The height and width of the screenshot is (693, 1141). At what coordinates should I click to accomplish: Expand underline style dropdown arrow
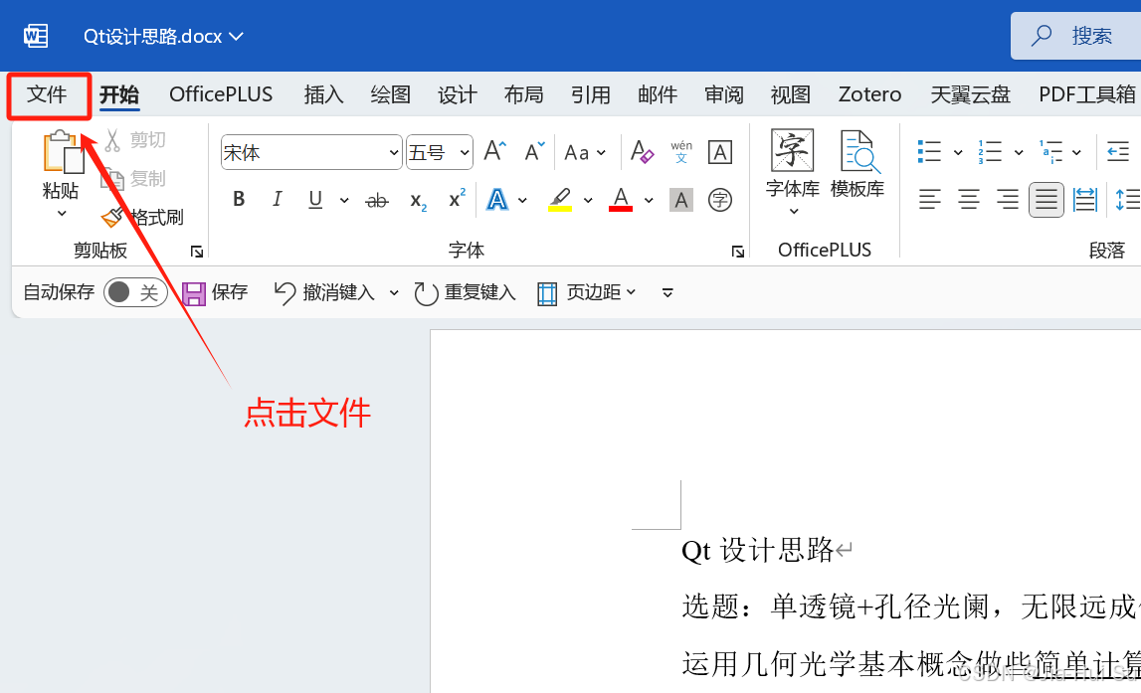coord(344,200)
